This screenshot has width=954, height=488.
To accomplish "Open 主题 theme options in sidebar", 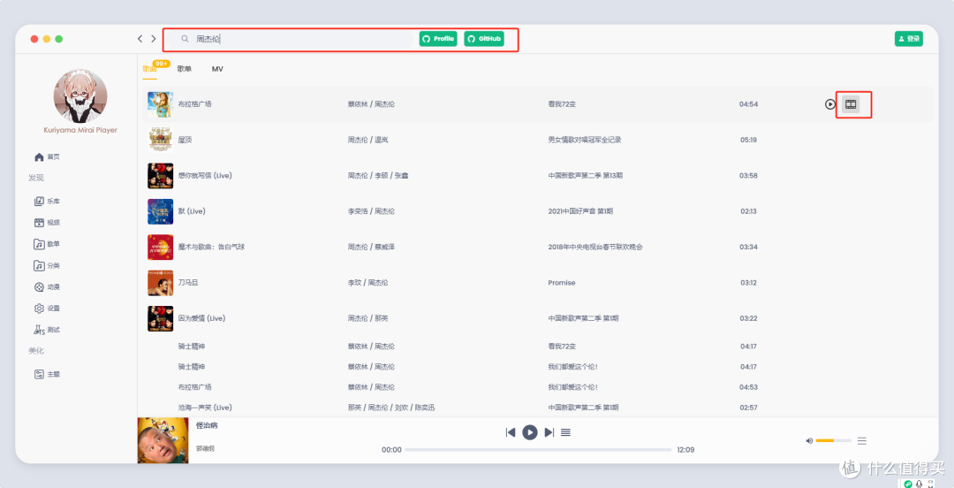I will 48,375.
